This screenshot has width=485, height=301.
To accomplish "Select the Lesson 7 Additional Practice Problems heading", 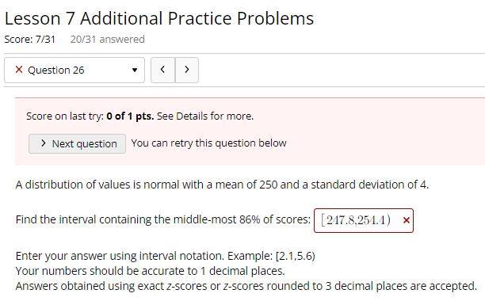I will pos(159,18).
